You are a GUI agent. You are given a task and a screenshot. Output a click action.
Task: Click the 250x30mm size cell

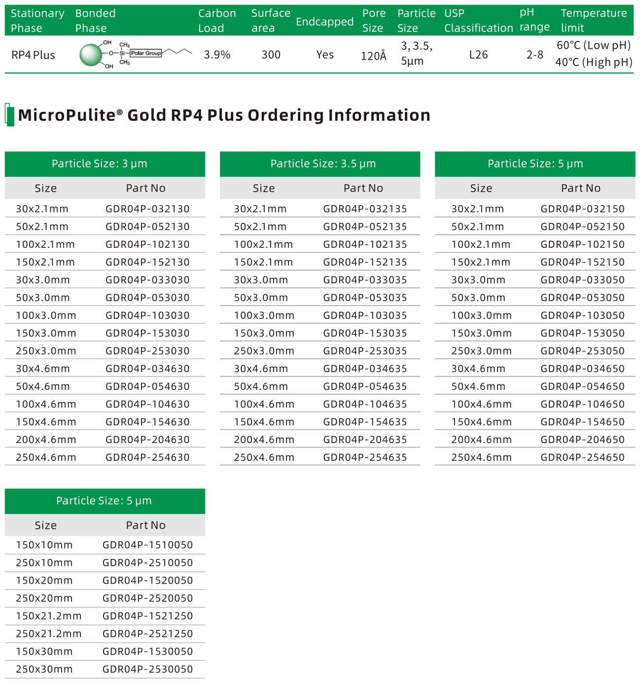coord(44,669)
